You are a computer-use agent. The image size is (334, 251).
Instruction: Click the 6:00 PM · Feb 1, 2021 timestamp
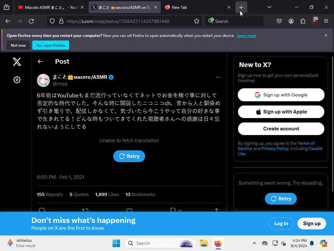[60, 177]
